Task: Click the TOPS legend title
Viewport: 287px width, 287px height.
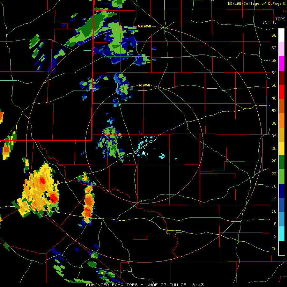Action: (280, 19)
